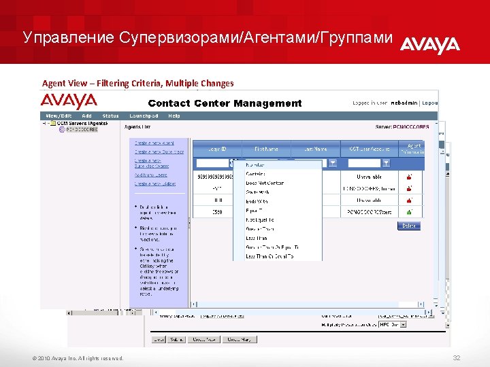Click the CCM Servers folder icon

point(53,124)
